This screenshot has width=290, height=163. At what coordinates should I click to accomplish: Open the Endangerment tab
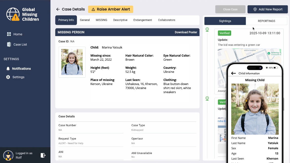[x=143, y=20]
